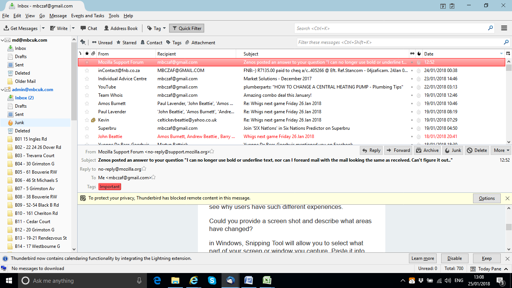Toggle the Attachment quick filter

coord(200,42)
